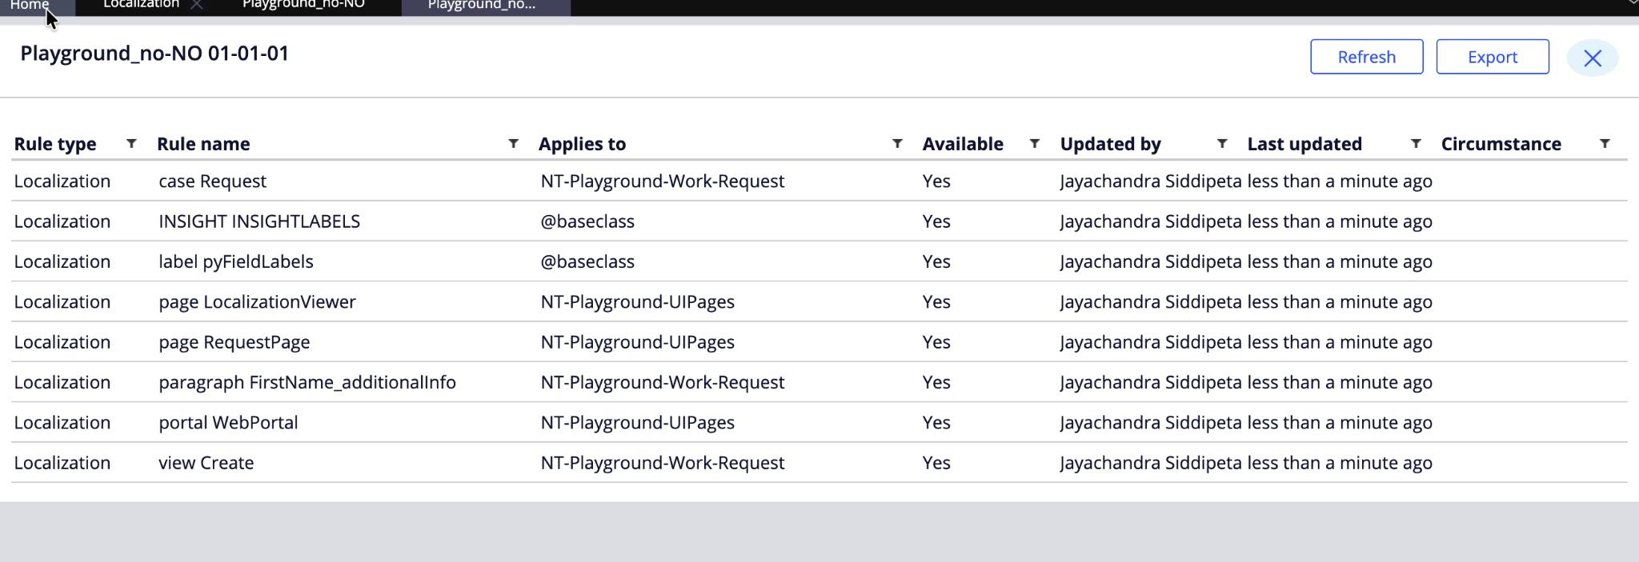1639x562 pixels.
Task: Open the Rule type column filter
Action: 131,144
